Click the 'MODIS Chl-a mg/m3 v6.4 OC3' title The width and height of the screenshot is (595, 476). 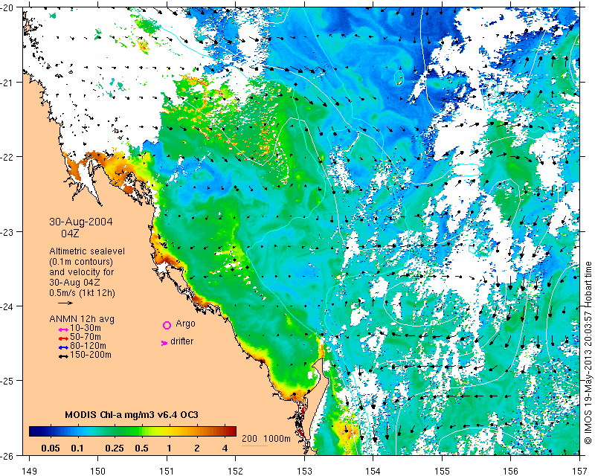click(x=132, y=415)
